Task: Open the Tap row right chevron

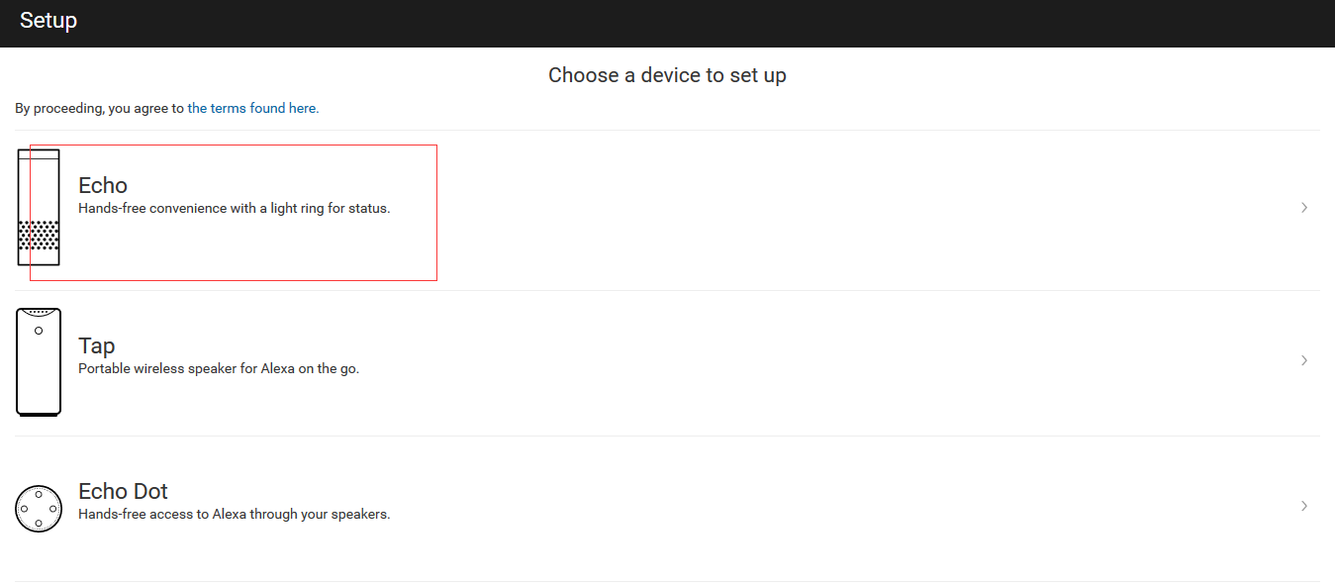Action: click(x=1304, y=360)
